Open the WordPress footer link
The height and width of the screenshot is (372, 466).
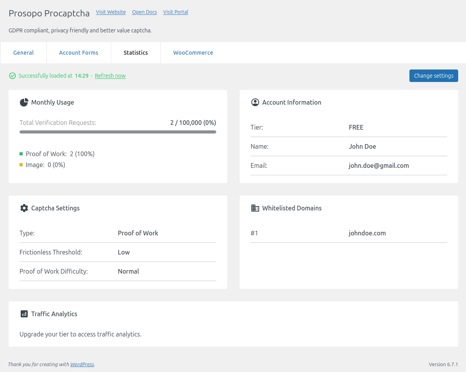click(82, 364)
